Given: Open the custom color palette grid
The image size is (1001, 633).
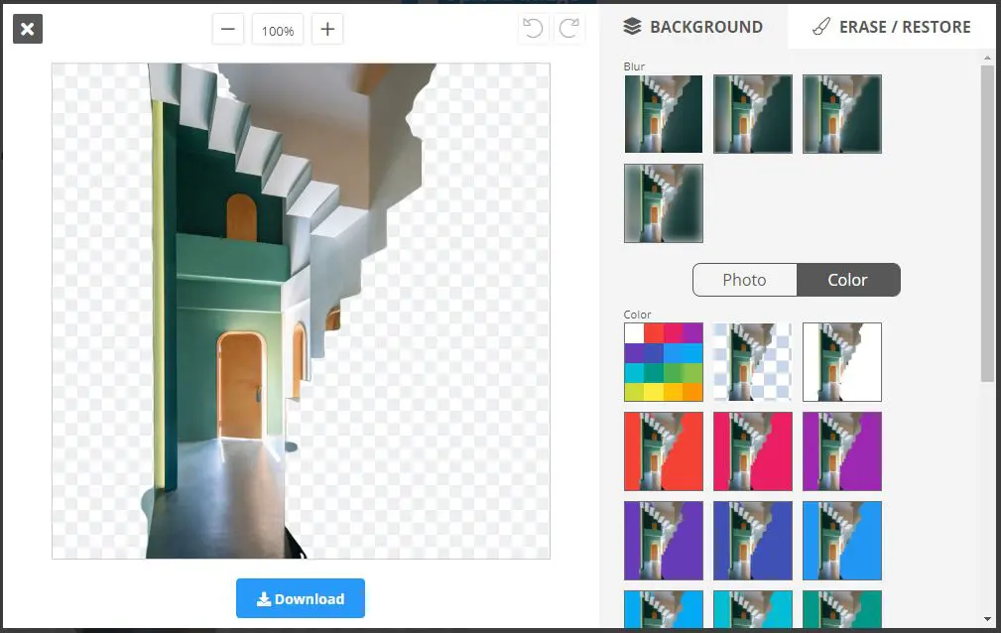Looking at the screenshot, I should pos(664,362).
